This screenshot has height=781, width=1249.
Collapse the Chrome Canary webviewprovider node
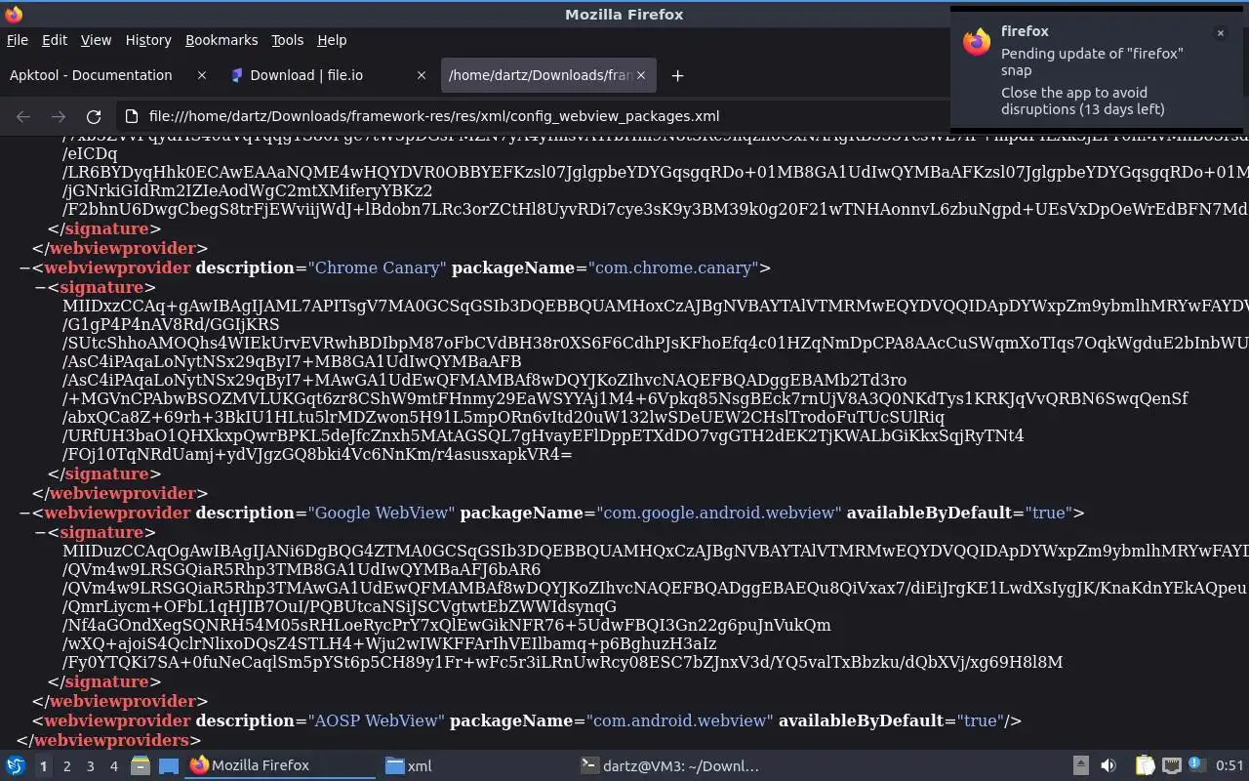click(x=24, y=267)
